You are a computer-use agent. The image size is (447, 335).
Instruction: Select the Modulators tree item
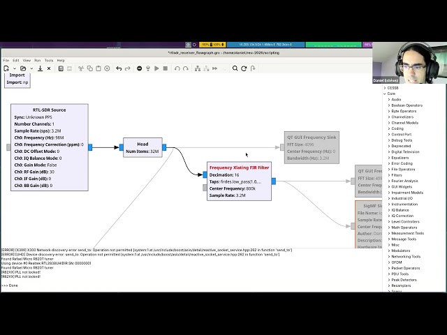(x=401, y=251)
